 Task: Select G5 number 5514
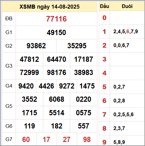56,113
